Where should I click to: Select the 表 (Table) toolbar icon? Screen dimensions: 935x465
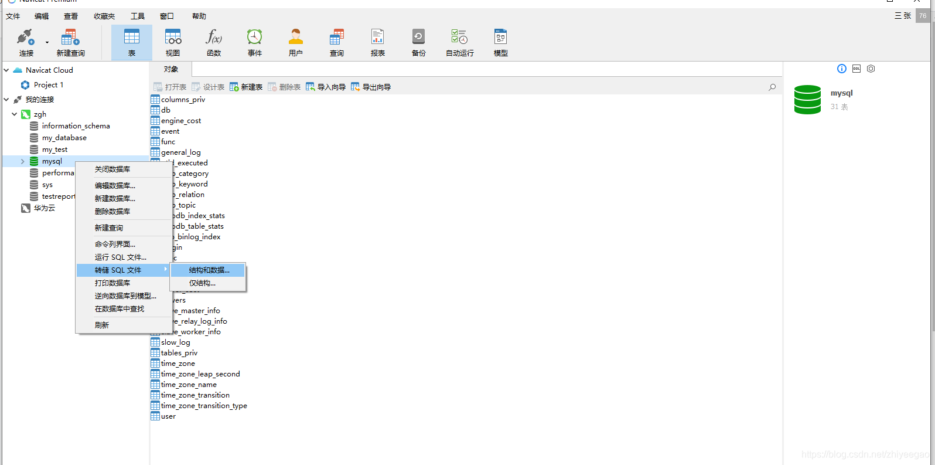(132, 42)
